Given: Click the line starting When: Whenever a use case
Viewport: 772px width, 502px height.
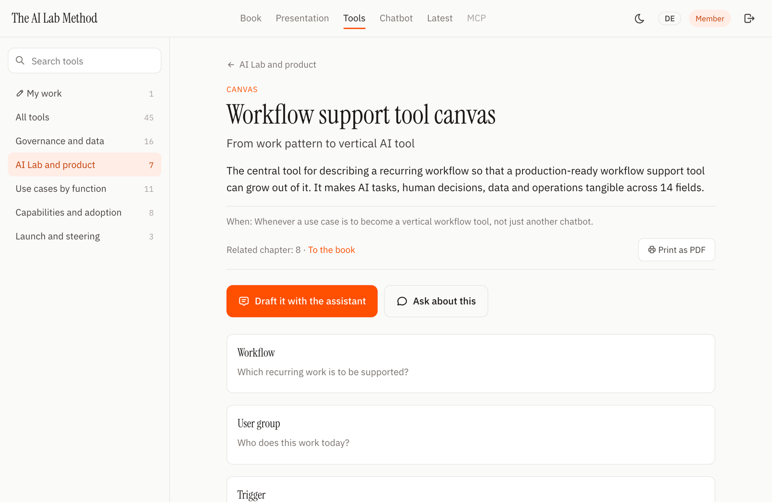Looking at the screenshot, I should tap(410, 222).
